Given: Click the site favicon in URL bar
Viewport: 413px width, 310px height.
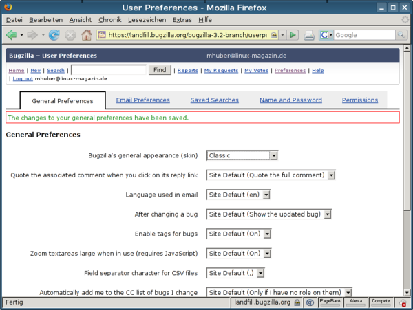Looking at the screenshot, I should pos(102,35).
